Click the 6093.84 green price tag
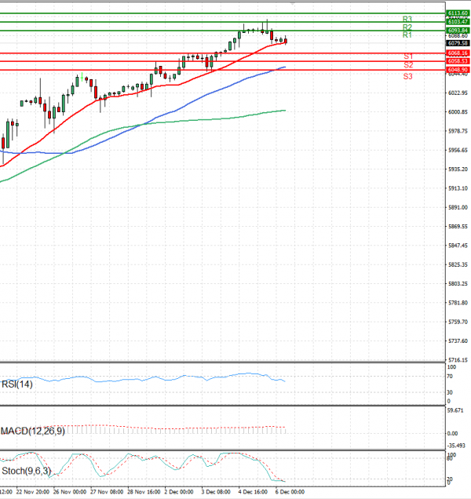This screenshot has width=471, height=499. [458, 30]
